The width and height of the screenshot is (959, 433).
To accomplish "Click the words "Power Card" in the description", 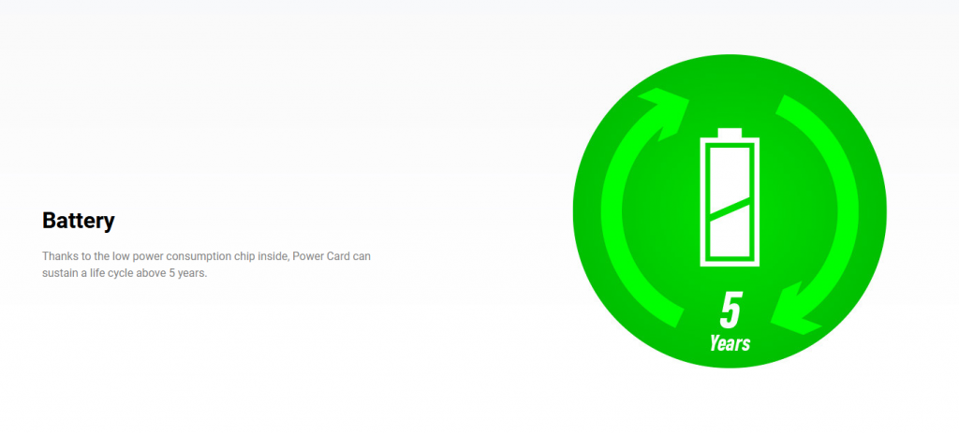I will click(319, 255).
